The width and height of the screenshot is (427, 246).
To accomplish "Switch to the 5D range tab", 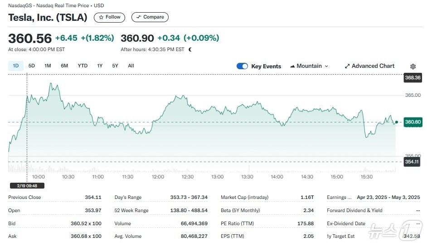I will [32, 66].
